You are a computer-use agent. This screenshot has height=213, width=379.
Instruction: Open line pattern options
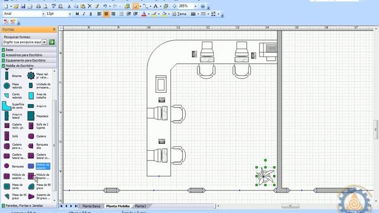pos(203,14)
